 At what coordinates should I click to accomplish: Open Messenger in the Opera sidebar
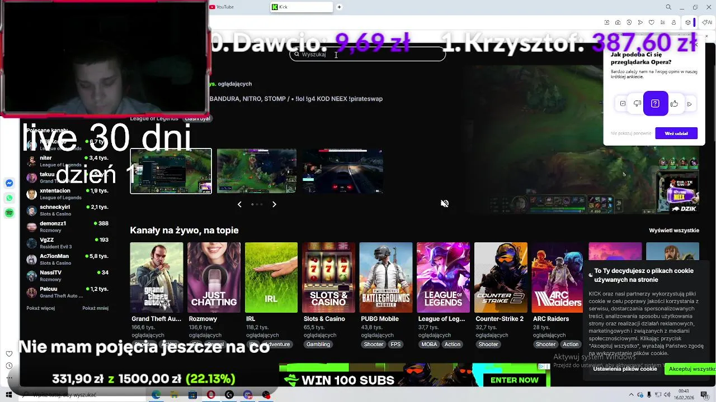tap(10, 183)
